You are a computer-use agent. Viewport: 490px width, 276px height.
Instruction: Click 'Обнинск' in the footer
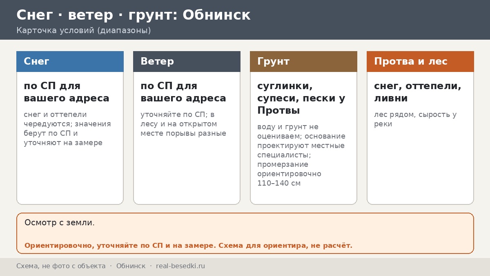point(131,266)
